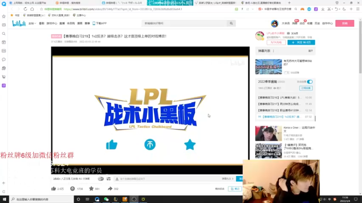Open the browser hamburger menu icon

point(358,9)
